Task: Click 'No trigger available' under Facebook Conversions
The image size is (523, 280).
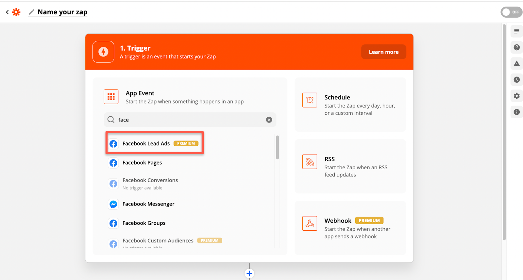Action: (x=142, y=188)
